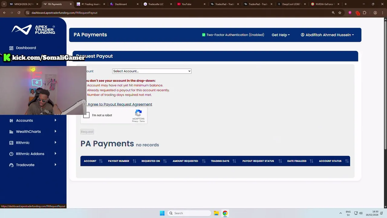Expand the Rithmic submenu arrow

click(x=55, y=142)
